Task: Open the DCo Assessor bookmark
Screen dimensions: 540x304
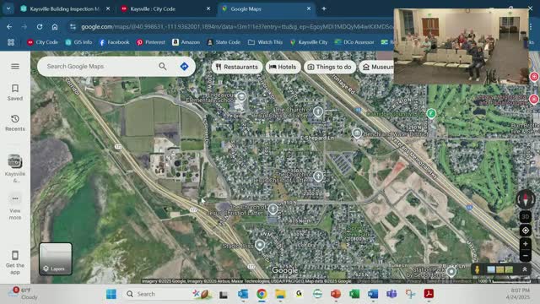Action: (354, 42)
